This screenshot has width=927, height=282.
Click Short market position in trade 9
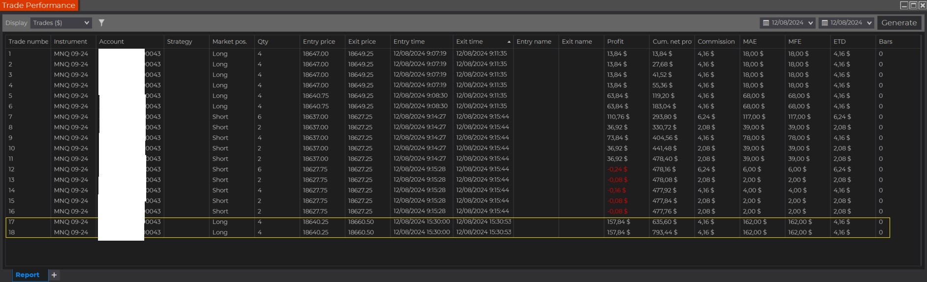click(x=220, y=138)
